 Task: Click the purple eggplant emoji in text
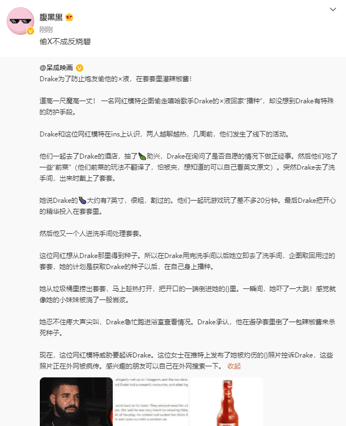click(x=82, y=201)
